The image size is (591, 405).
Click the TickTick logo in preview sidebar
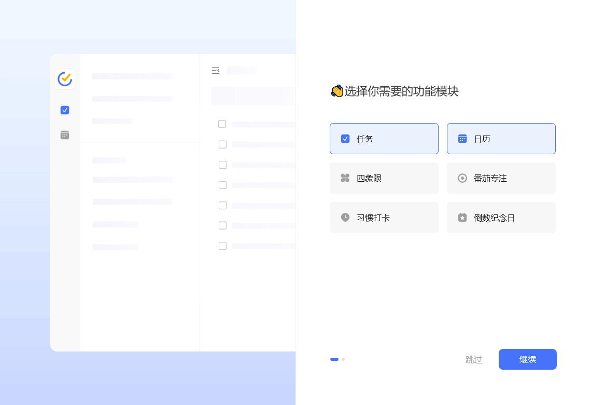pyautogui.click(x=65, y=79)
